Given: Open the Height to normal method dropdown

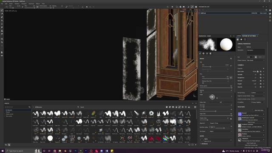Looking at the screenshot, I should click(x=258, y=96).
